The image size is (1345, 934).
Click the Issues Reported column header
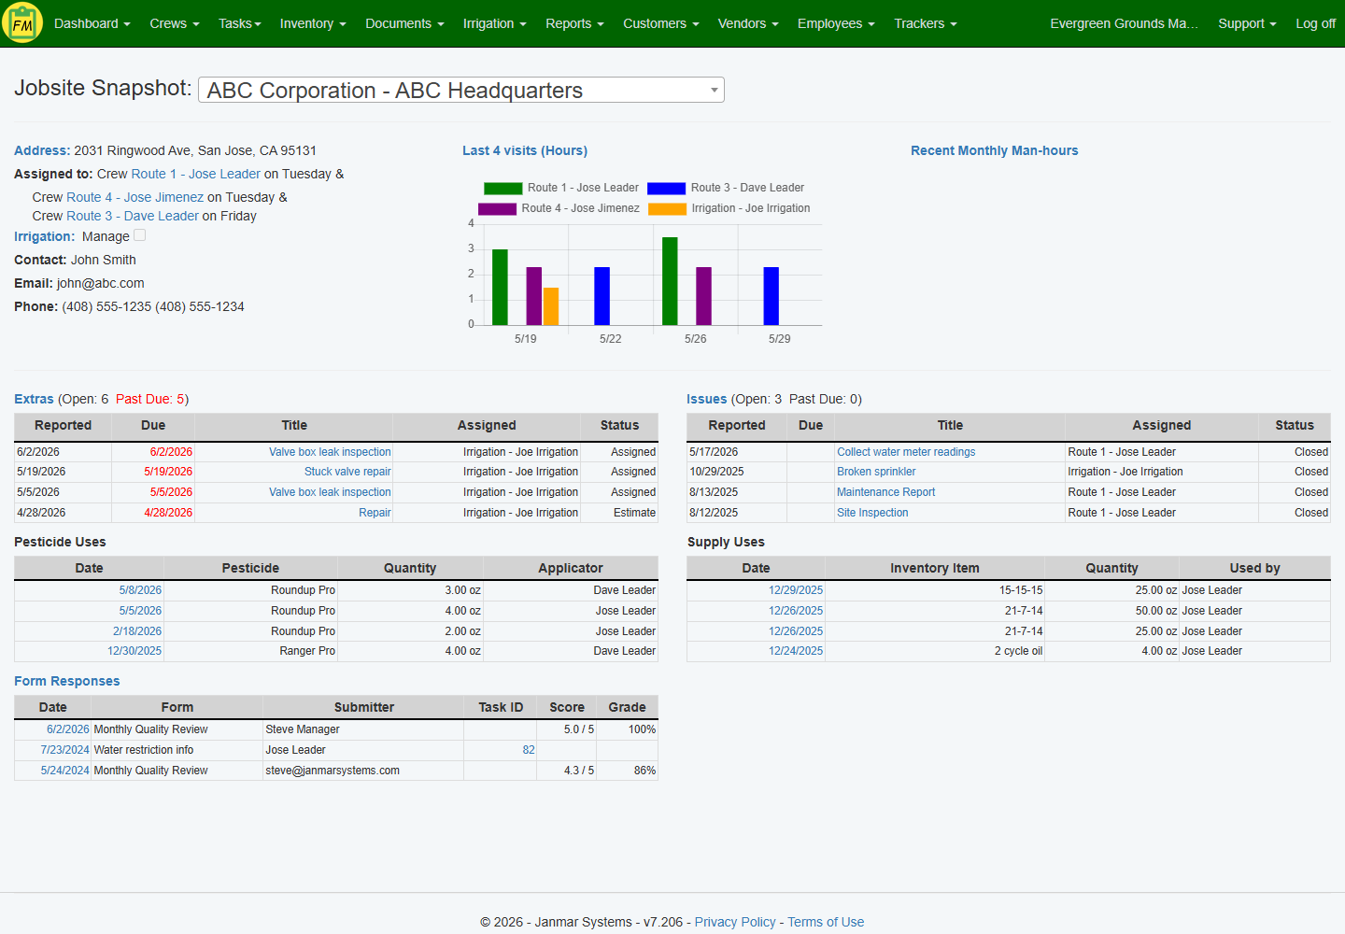click(737, 425)
